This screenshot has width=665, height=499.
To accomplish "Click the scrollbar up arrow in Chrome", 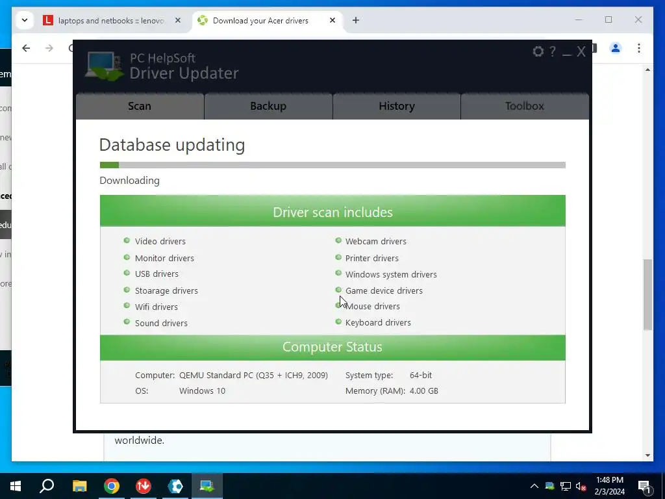I will click(x=647, y=69).
